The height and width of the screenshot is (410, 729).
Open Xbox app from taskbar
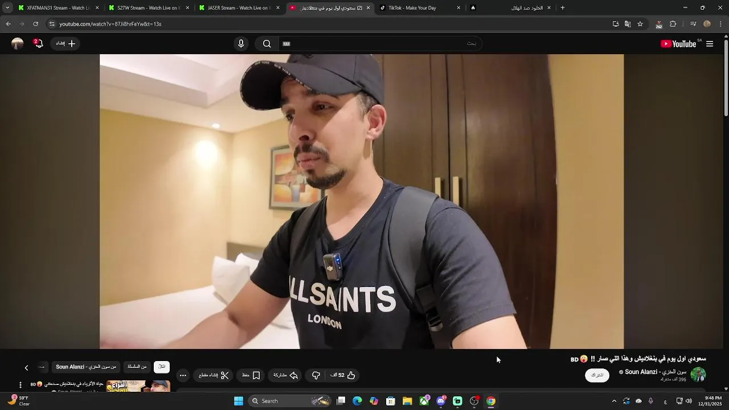424,401
